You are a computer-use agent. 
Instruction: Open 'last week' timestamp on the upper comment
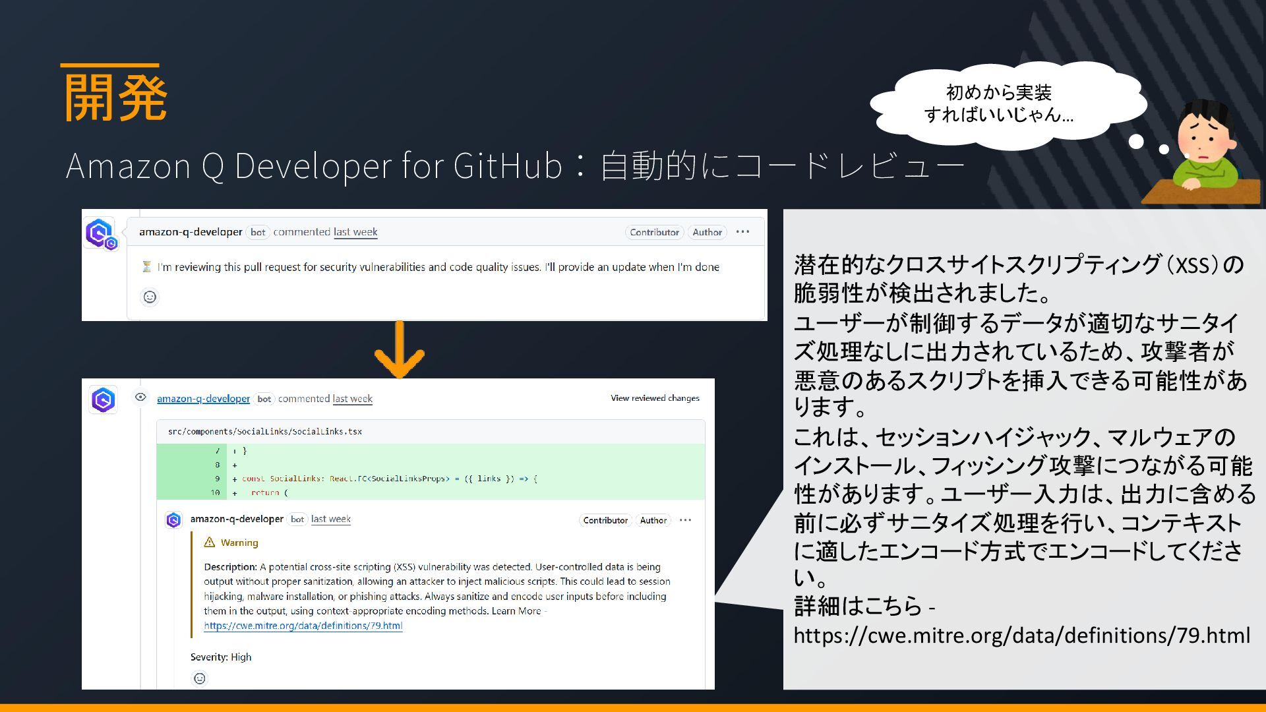pyautogui.click(x=355, y=232)
